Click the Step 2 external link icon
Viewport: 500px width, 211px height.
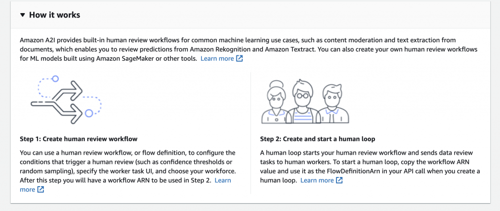(x=339, y=180)
